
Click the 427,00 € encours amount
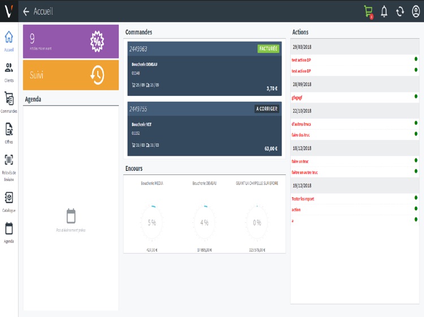click(152, 250)
